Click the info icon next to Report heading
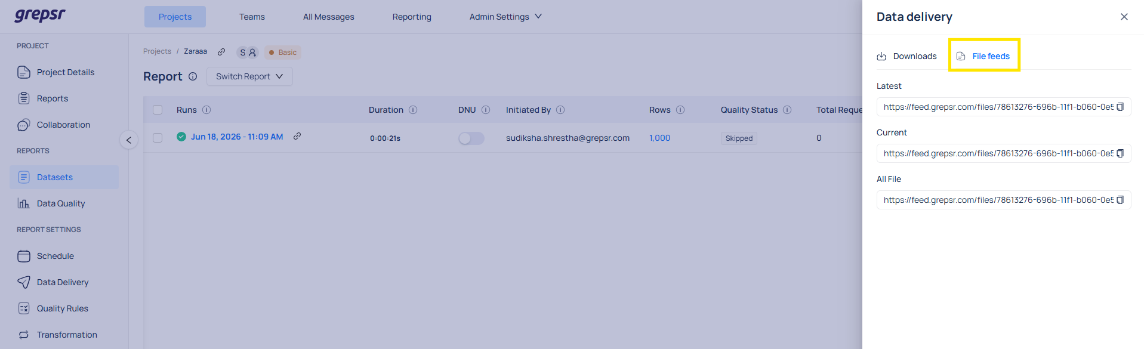The width and height of the screenshot is (1144, 349). 193,76
